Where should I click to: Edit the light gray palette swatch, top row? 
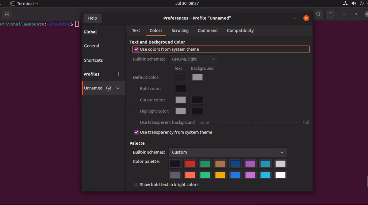pos(281,164)
